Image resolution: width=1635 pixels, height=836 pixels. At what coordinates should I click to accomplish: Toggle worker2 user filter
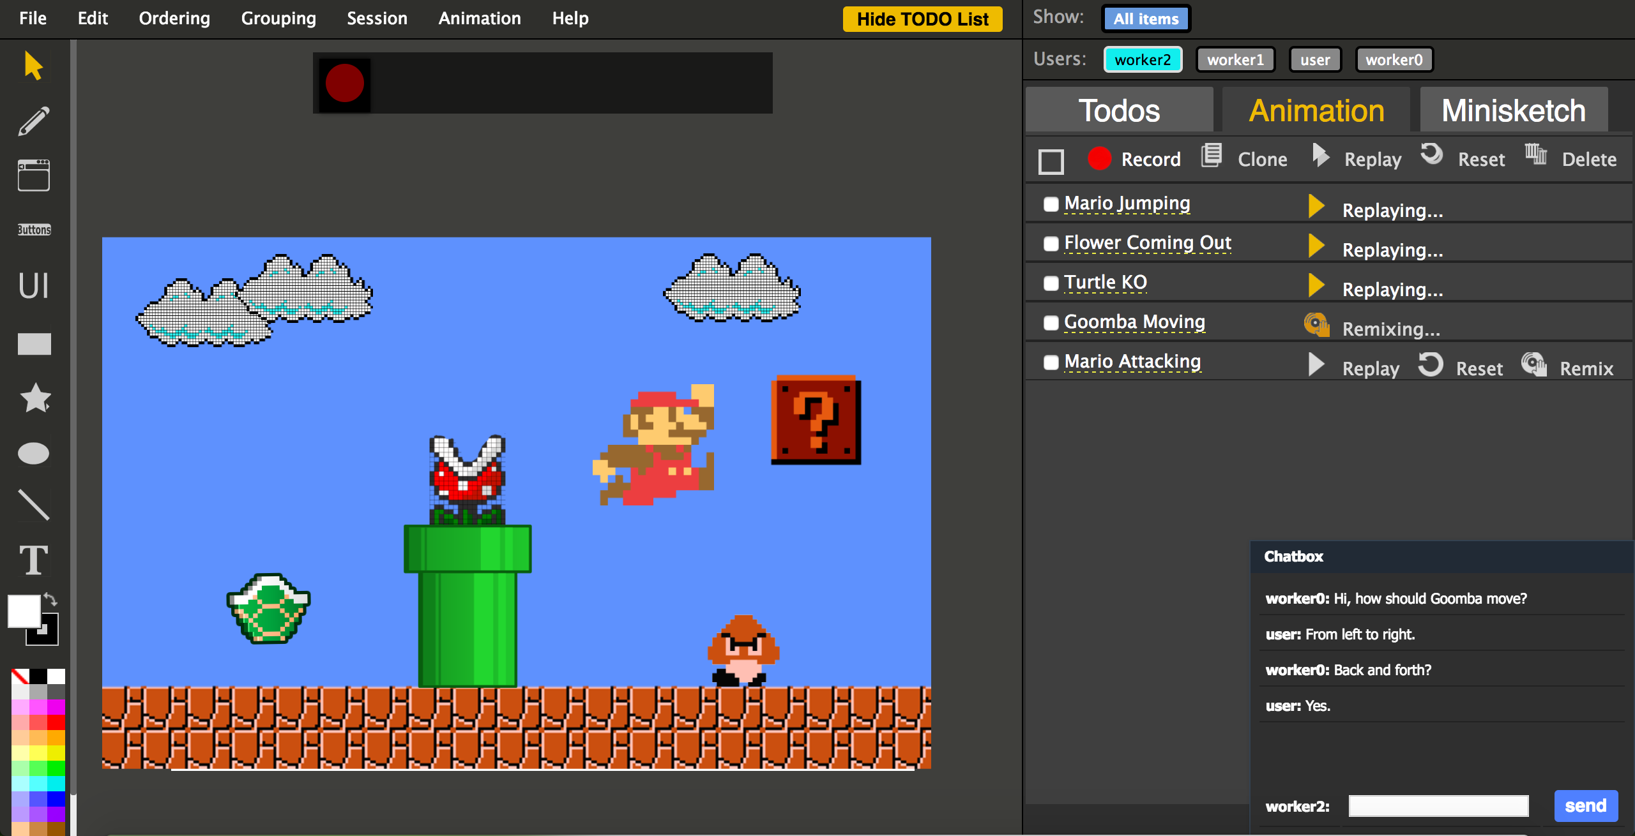click(x=1143, y=59)
